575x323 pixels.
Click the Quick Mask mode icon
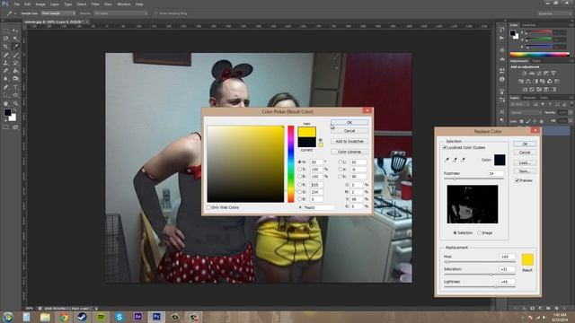pyautogui.click(x=6, y=127)
